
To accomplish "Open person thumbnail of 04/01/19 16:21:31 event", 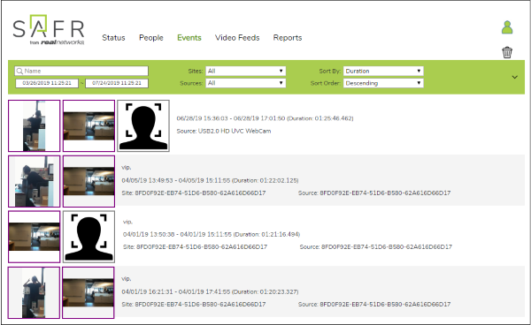I will point(35,292).
